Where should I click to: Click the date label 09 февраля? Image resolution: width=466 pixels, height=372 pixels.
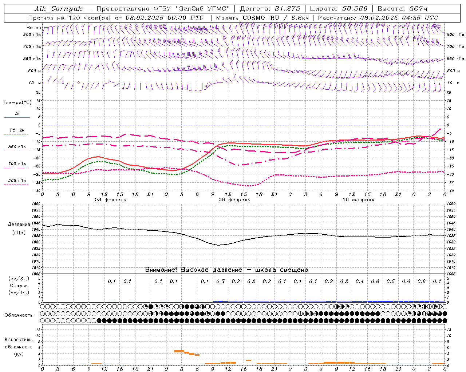(x=234, y=200)
